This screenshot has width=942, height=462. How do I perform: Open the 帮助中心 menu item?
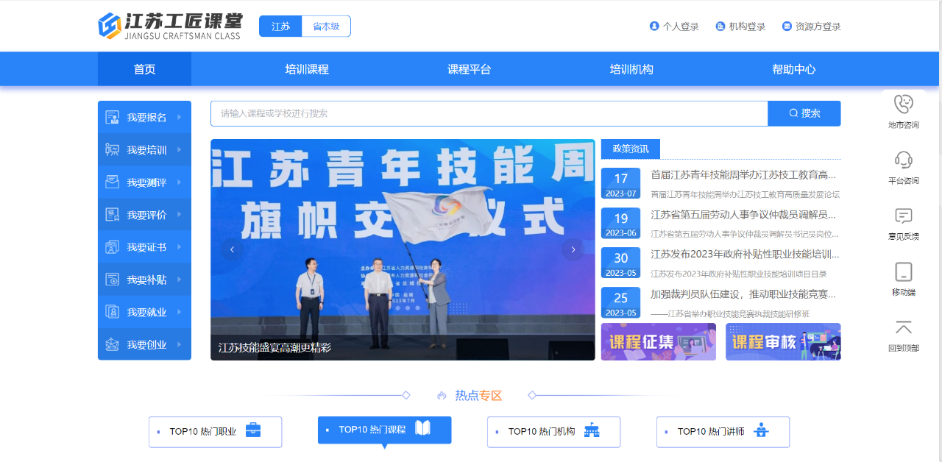pyautogui.click(x=793, y=69)
